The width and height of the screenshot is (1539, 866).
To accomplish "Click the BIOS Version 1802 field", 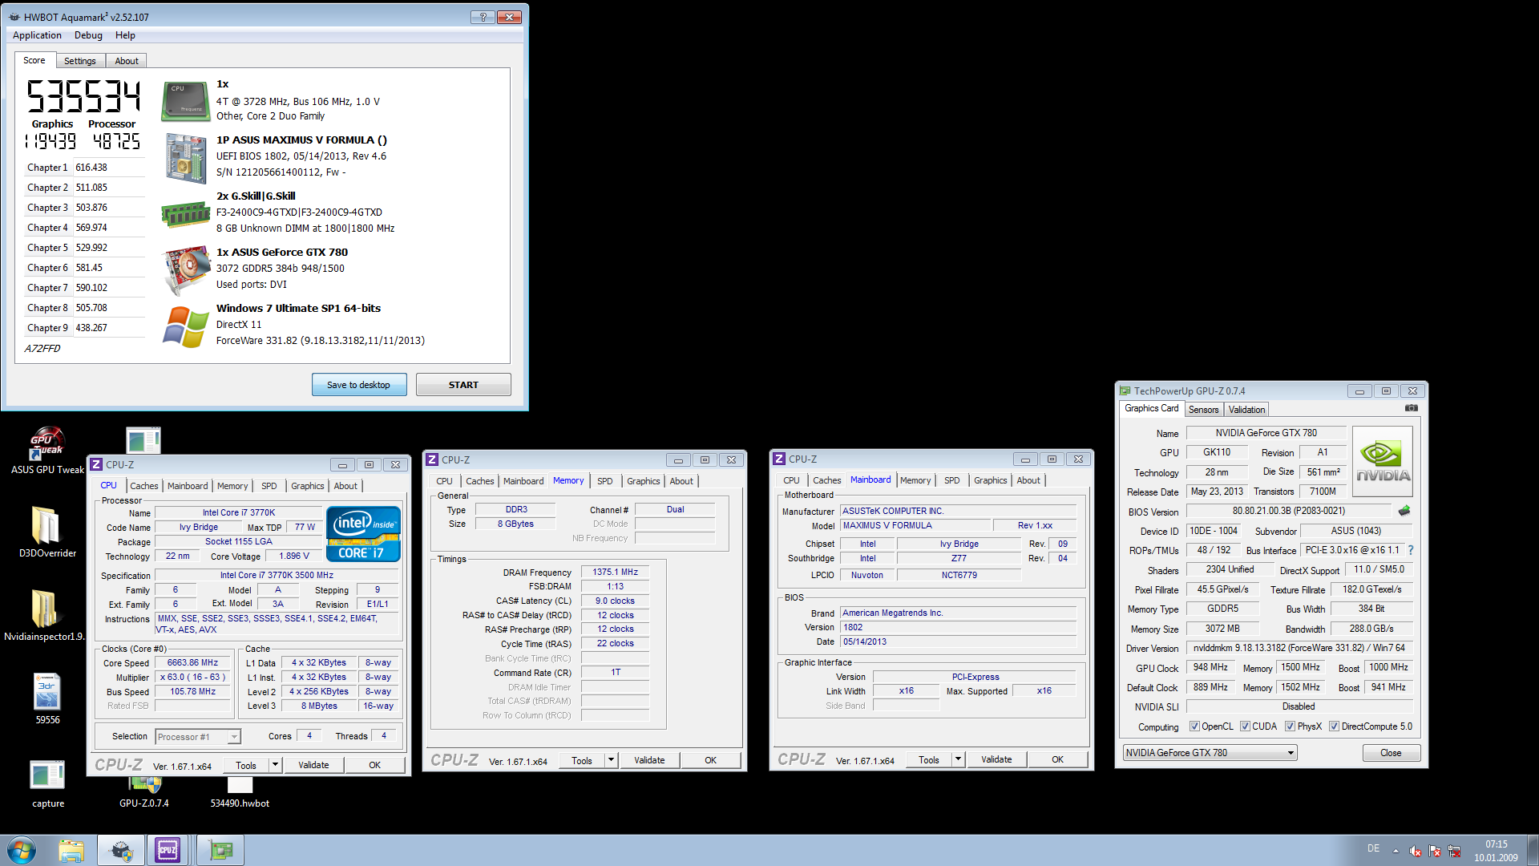I will coord(958,627).
